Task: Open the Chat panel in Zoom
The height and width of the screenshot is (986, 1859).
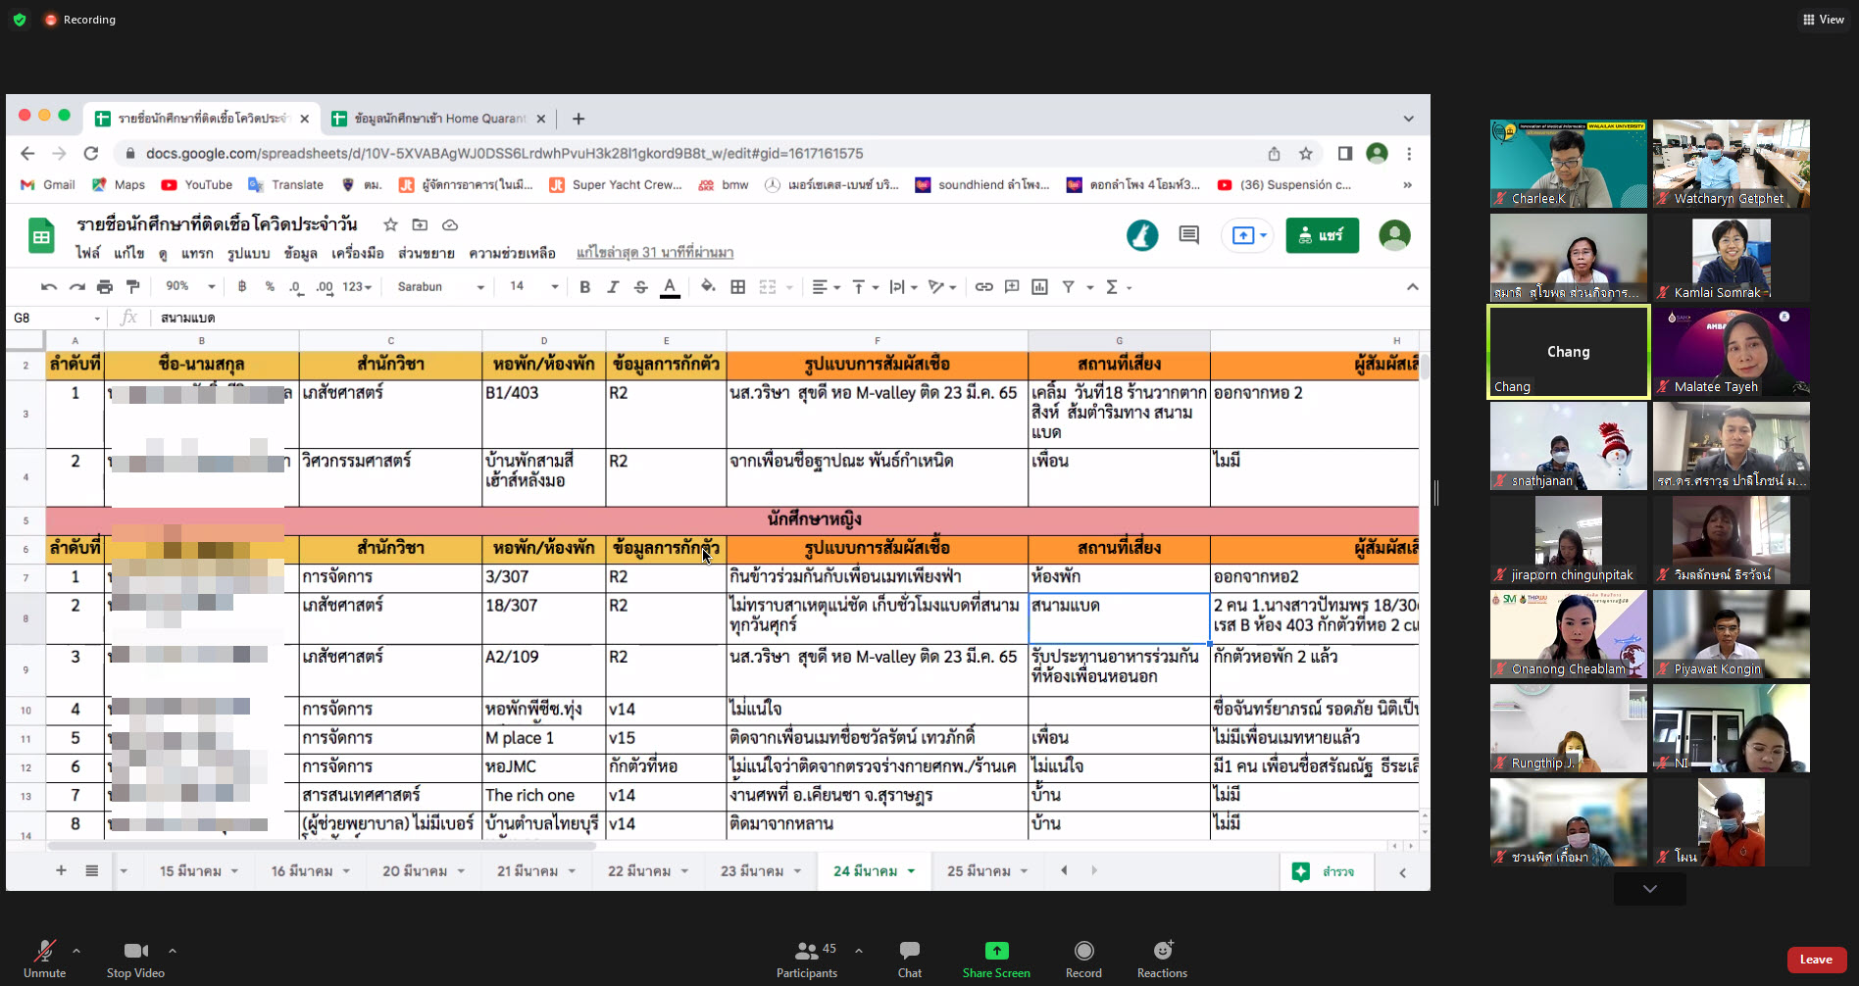Action: (x=909, y=951)
